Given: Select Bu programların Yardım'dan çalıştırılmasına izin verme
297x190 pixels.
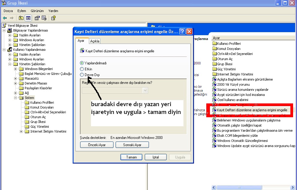Looking at the screenshot, I should pyautogui.click(x=253, y=131).
